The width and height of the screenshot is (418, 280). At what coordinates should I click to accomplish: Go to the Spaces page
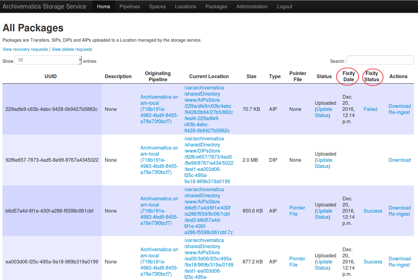(x=157, y=6)
